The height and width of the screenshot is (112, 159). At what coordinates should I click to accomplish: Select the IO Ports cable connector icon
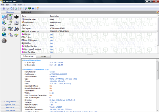tap(10, 23)
